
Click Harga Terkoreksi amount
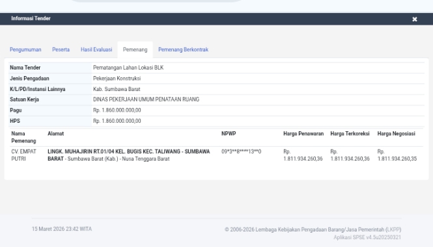pyautogui.click(x=350, y=155)
